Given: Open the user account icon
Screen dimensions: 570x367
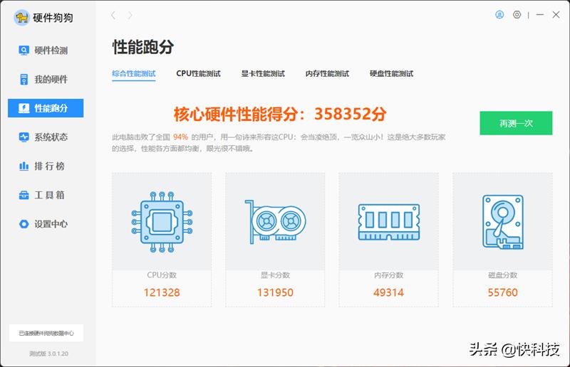Looking at the screenshot, I should pos(499,15).
